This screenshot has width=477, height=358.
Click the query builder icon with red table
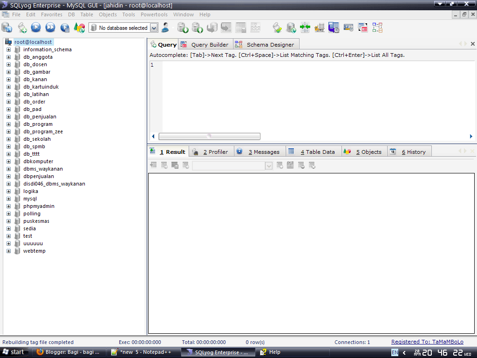pyautogui.click(x=363, y=28)
